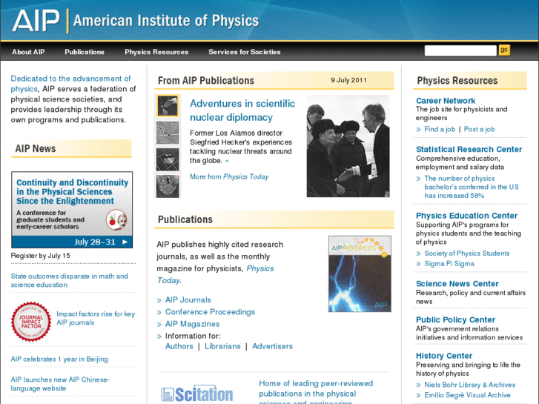Open Dedicated to the advancement of physics link
Image resolution: width=539 pixels, height=404 pixels.
point(70,84)
